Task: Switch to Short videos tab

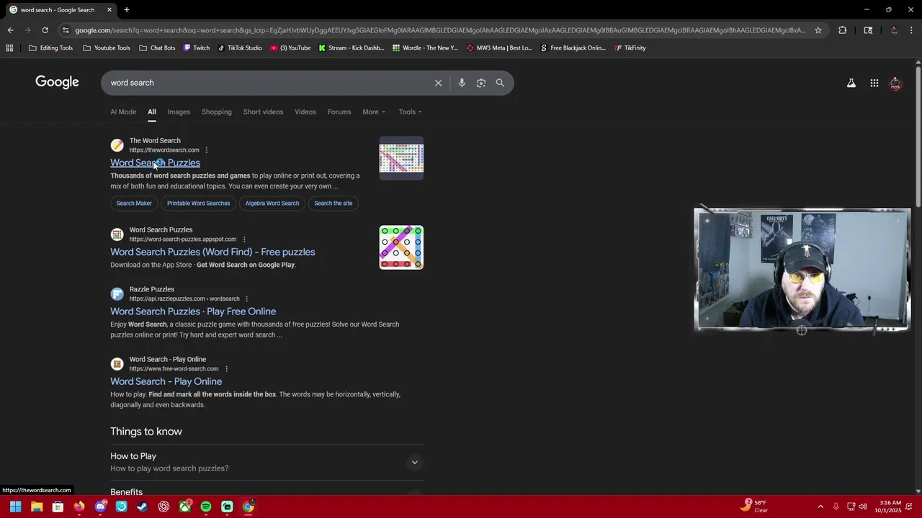Action: click(263, 112)
